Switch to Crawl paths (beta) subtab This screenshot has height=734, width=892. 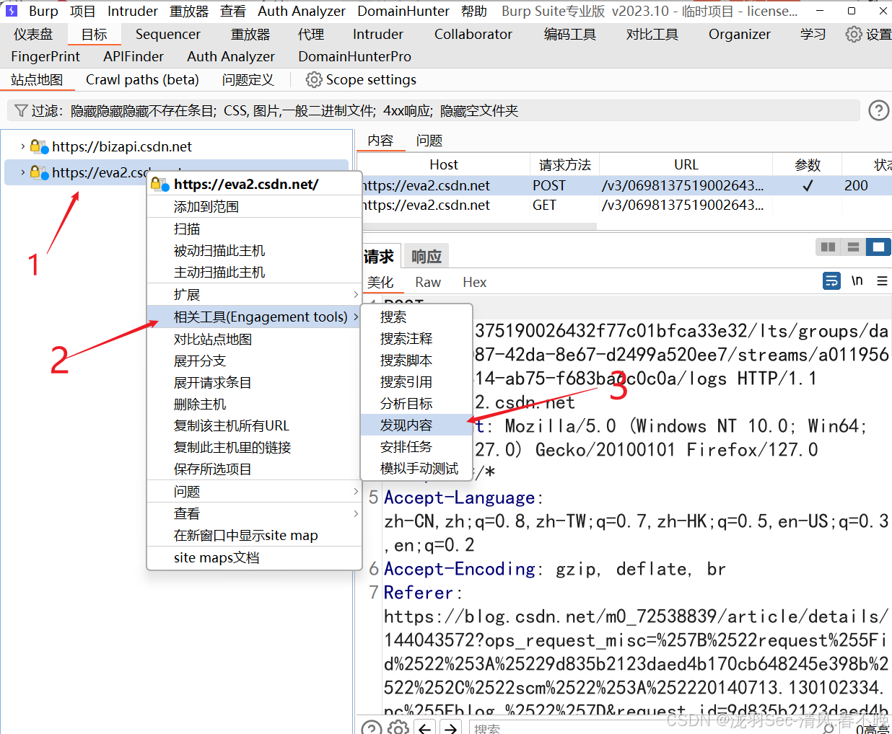coord(142,79)
